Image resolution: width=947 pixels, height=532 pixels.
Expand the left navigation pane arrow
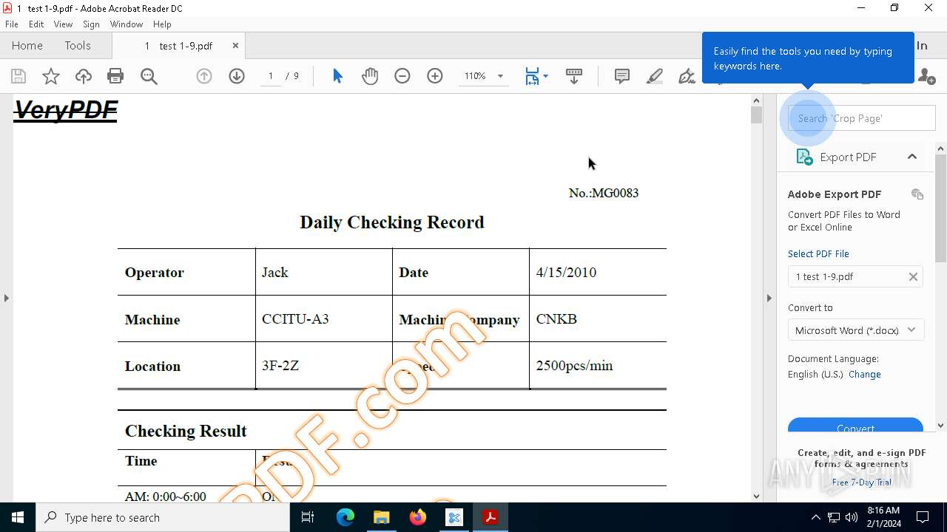point(6,298)
